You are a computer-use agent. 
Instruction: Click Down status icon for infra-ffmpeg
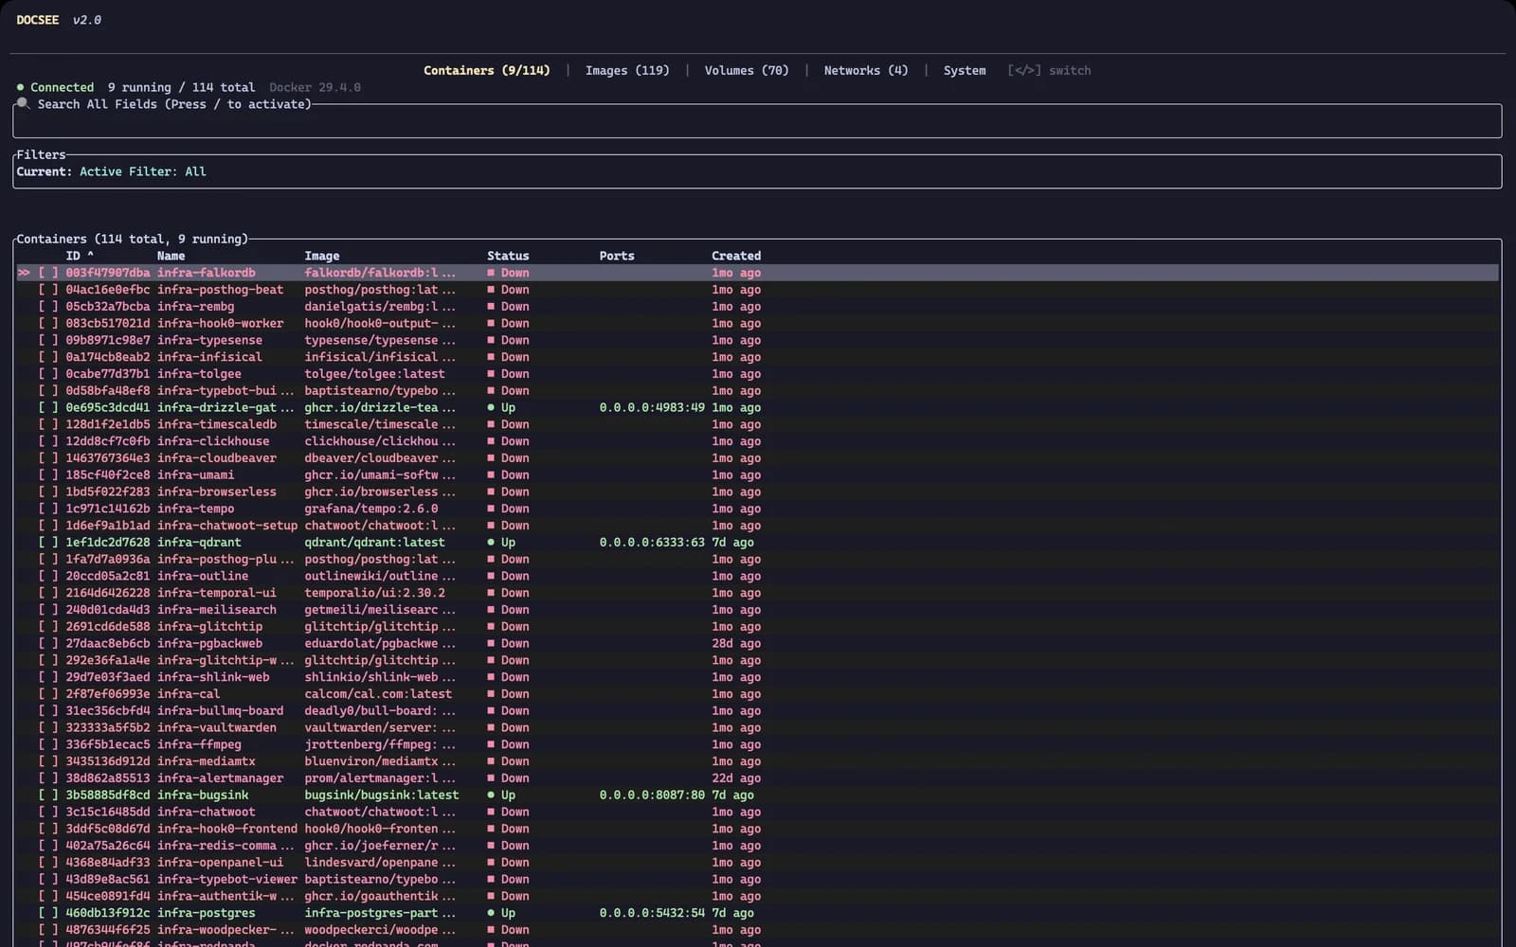tap(491, 744)
